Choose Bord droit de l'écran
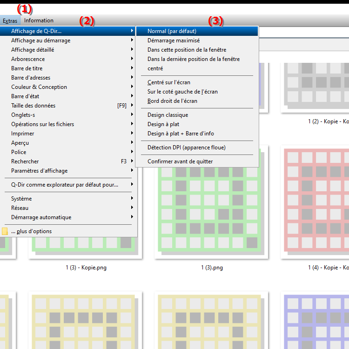349x349 pixels. point(197,101)
